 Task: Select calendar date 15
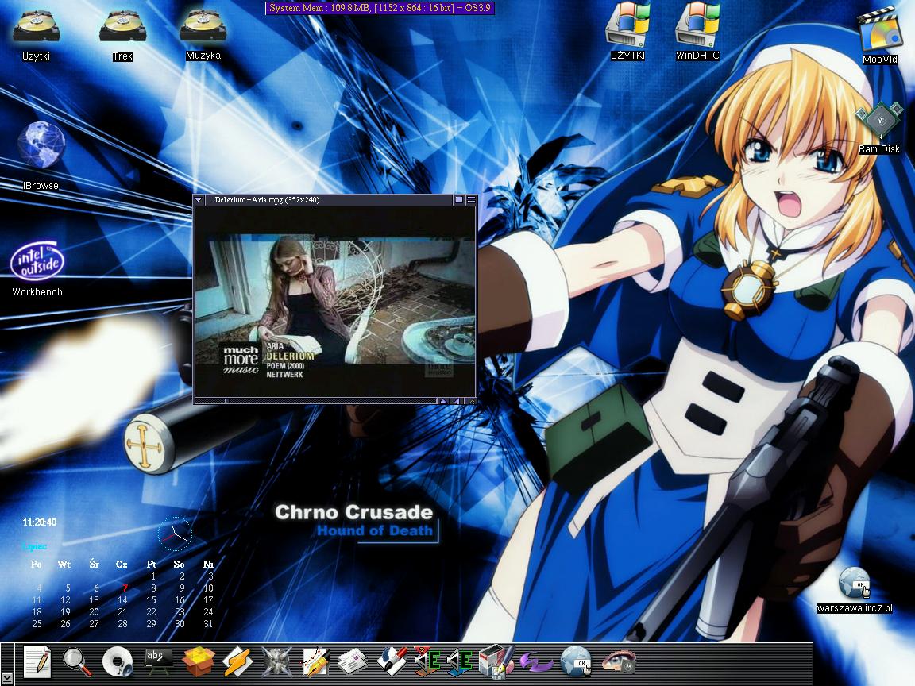click(151, 599)
